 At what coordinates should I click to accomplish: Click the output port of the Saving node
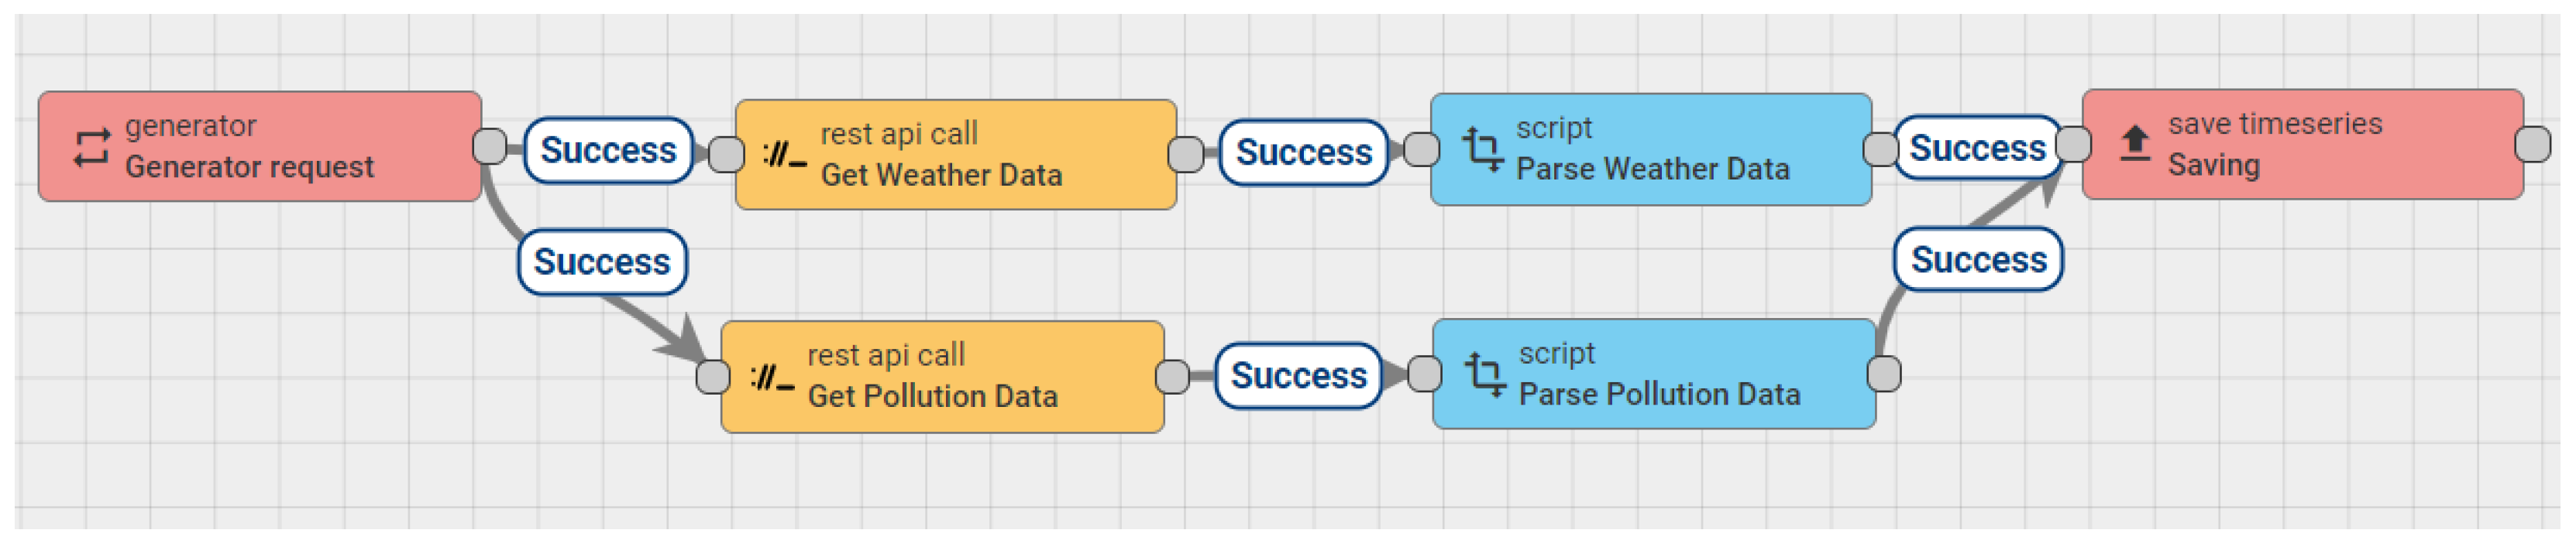tap(2532, 145)
